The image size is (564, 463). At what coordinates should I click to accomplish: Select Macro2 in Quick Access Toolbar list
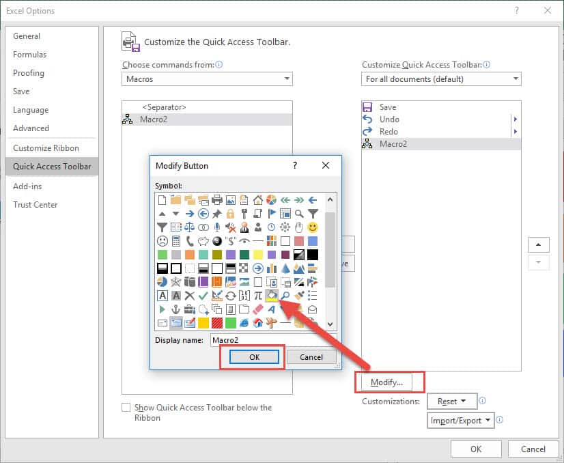[x=441, y=144]
